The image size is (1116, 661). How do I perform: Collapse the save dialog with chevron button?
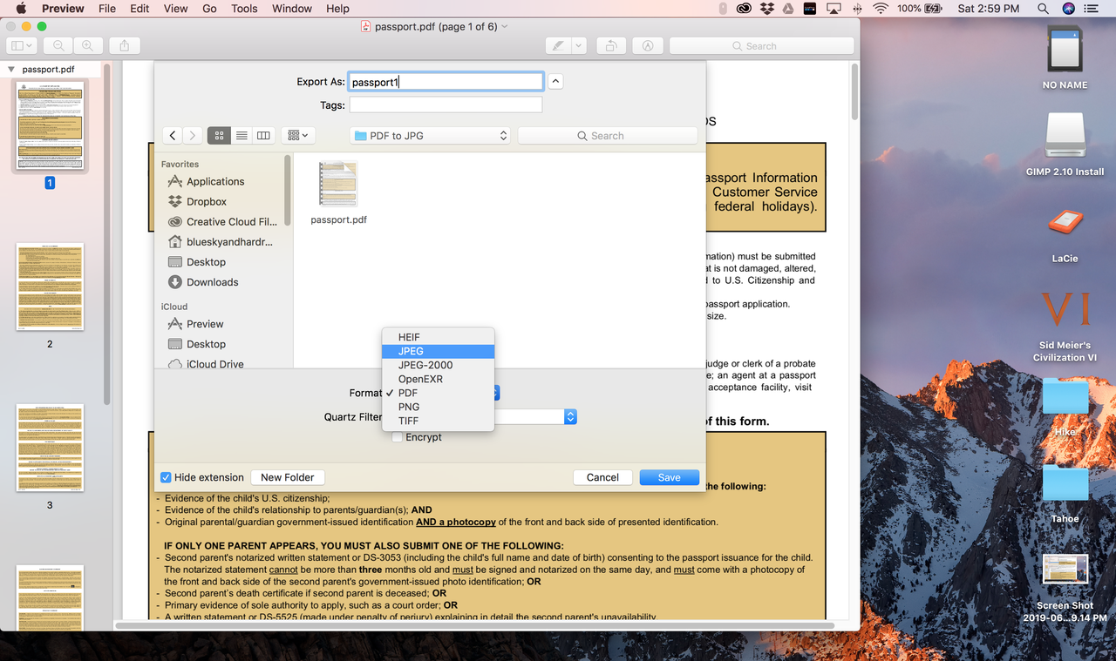(555, 82)
